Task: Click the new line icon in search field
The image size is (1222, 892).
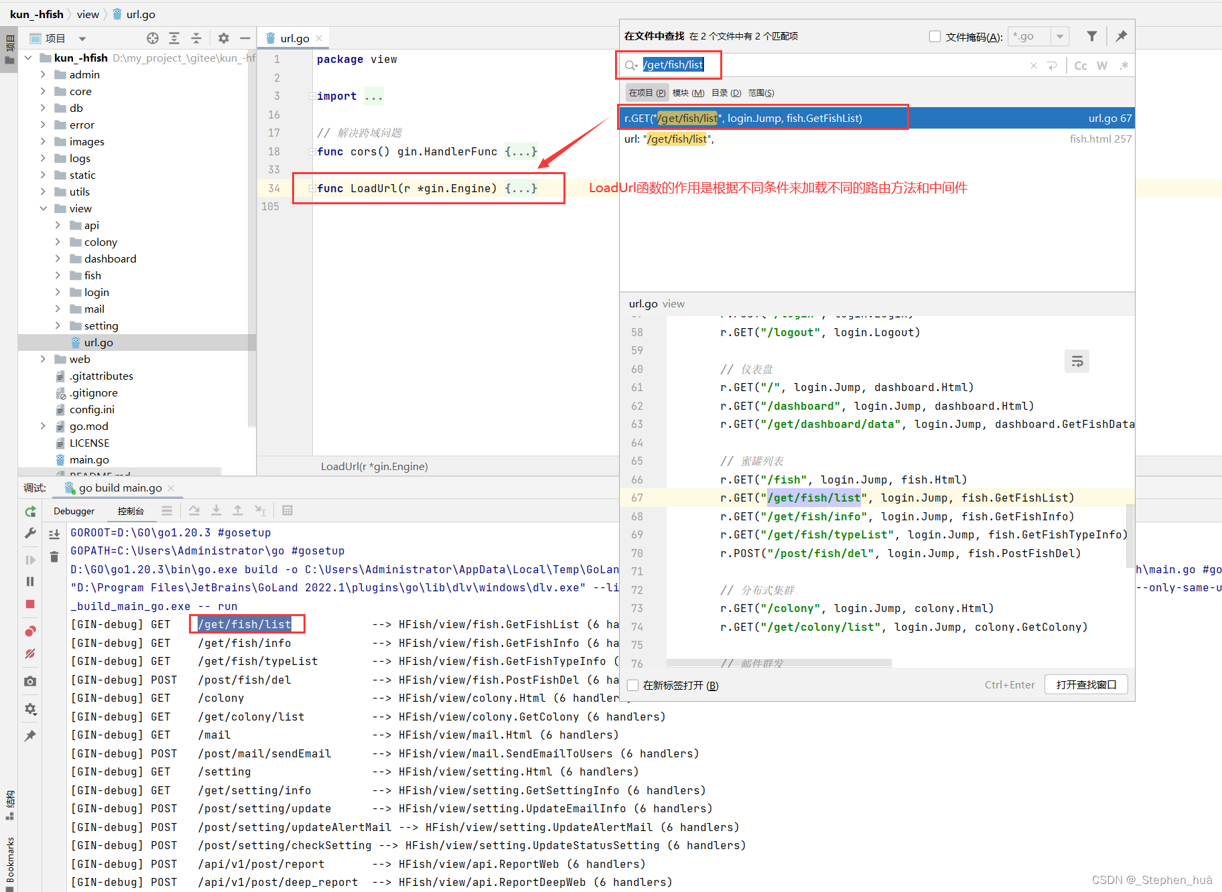Action: pos(1052,66)
